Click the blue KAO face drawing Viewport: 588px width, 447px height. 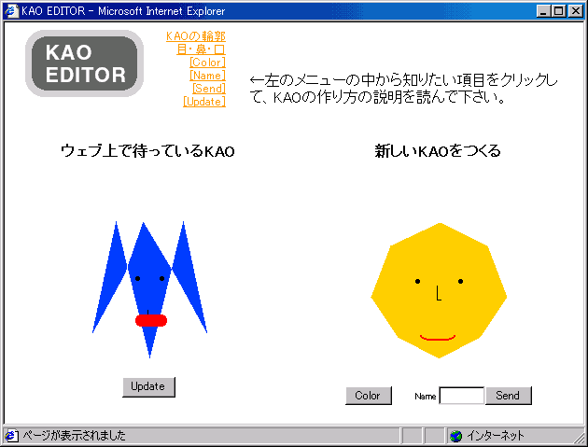tap(149, 280)
